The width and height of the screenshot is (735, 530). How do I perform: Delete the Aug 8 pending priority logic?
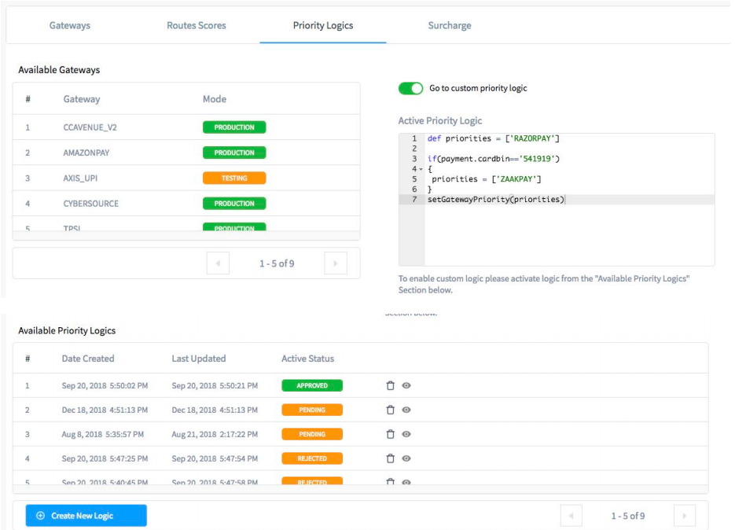point(390,434)
